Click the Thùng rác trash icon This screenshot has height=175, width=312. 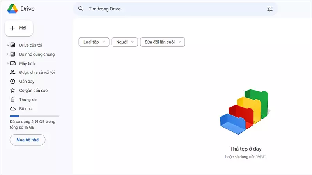(12, 100)
